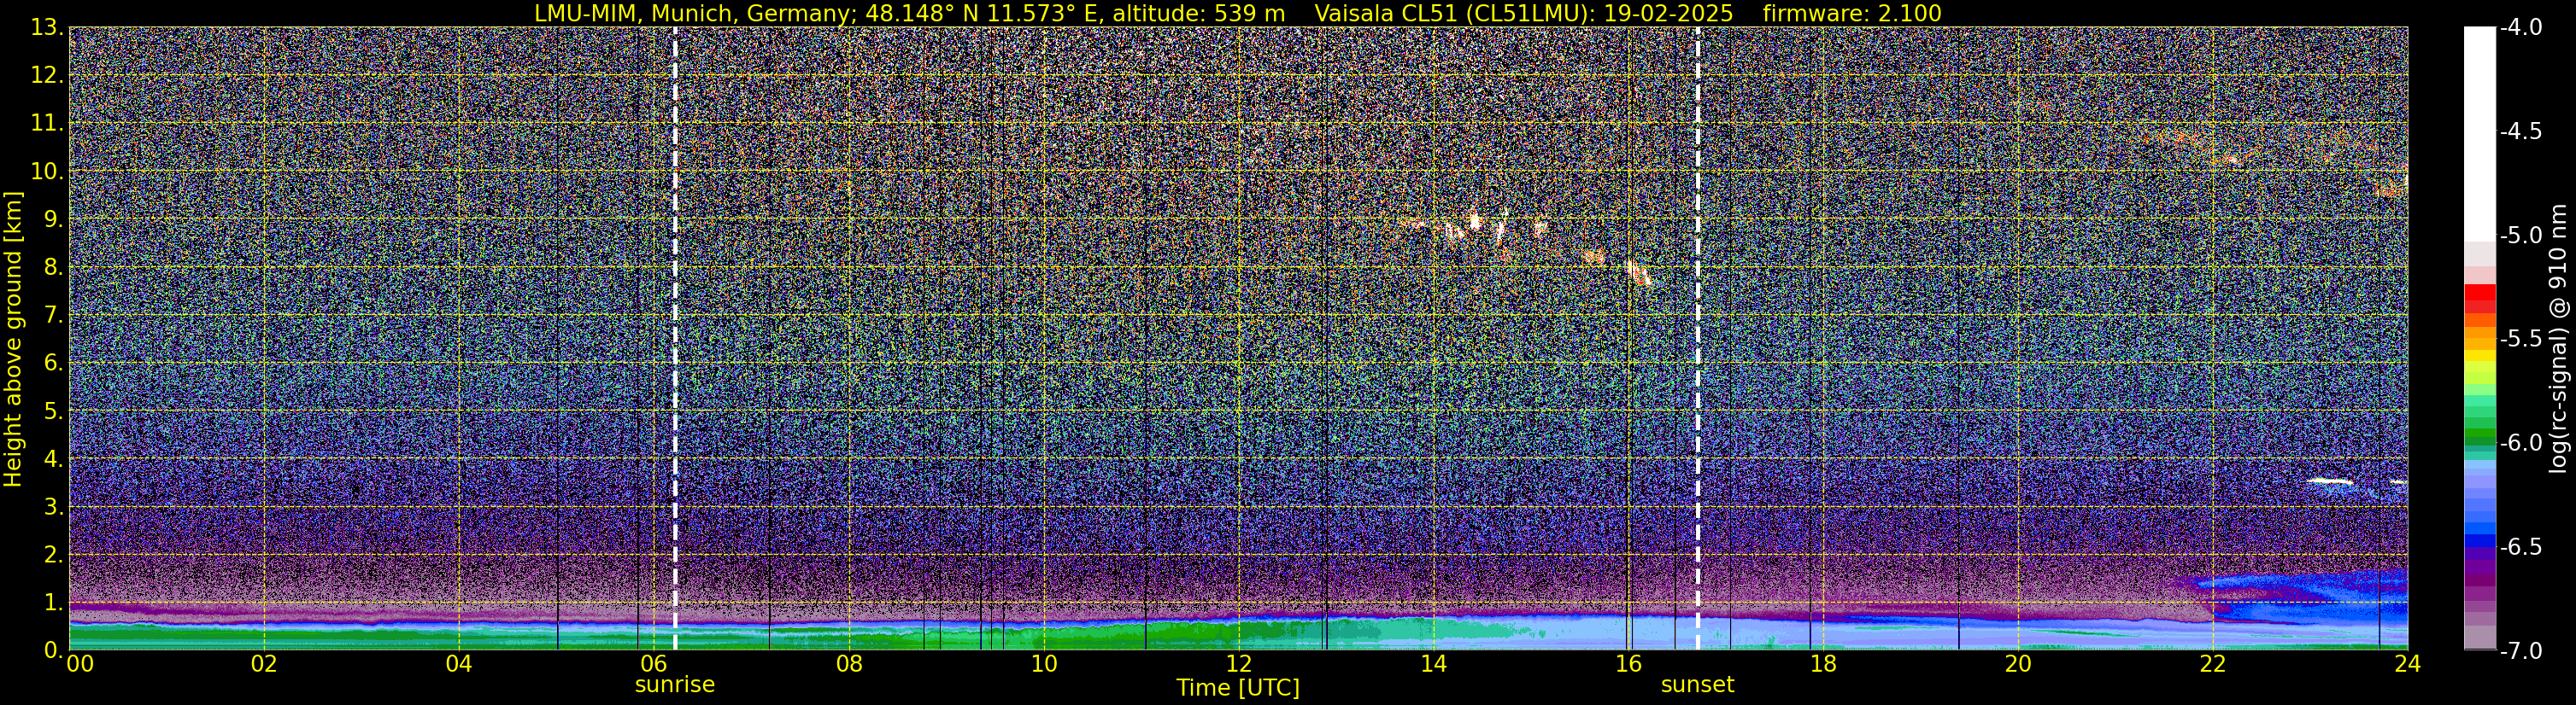Click the colorbar tick label -6.5
Image resolution: width=2576 pixels, height=705 pixels.
[2521, 547]
